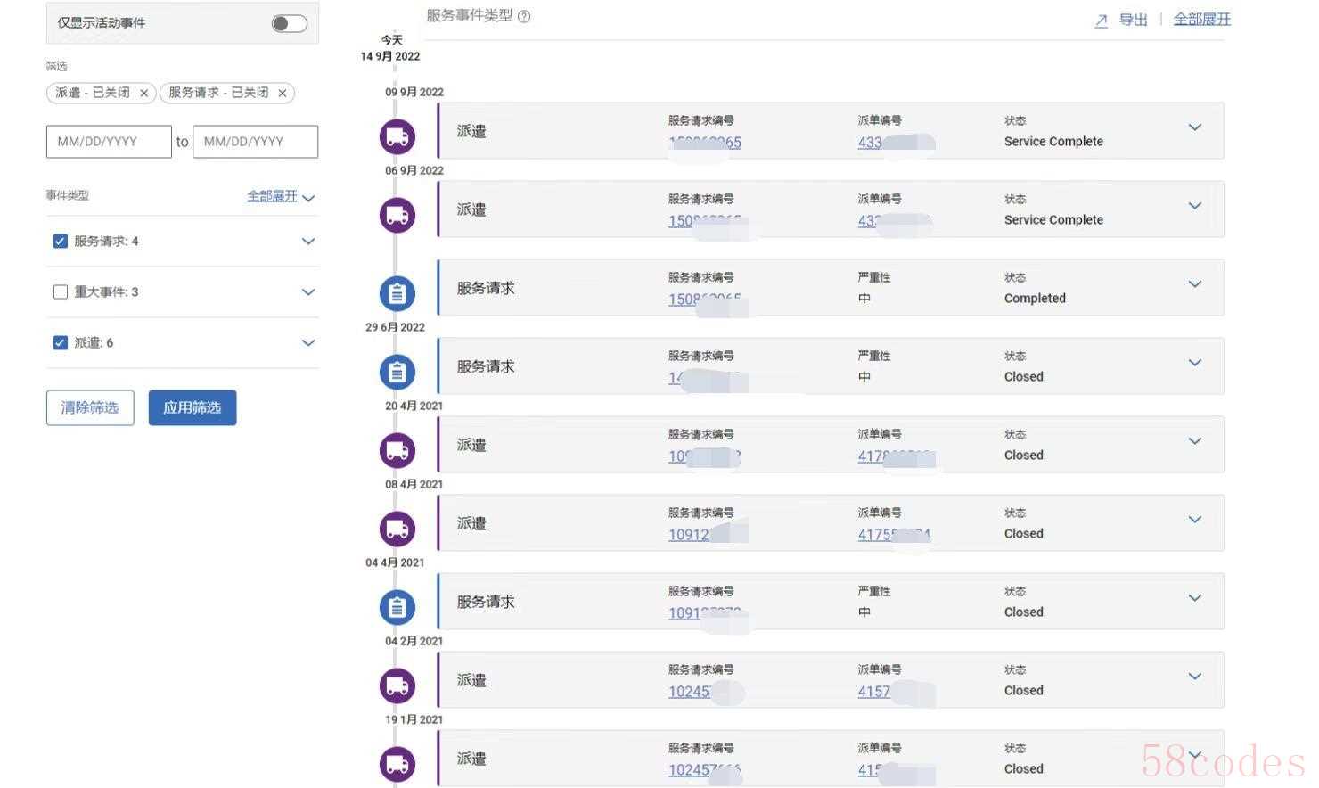The image size is (1319, 788).
Task: Uncheck the 派遣: 6 checkbox
Action: point(61,342)
